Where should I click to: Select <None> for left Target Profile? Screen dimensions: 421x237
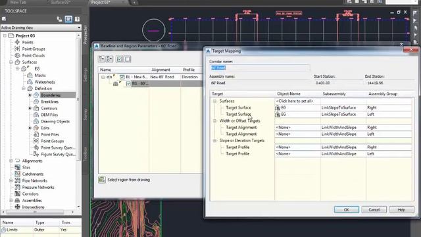point(297,153)
